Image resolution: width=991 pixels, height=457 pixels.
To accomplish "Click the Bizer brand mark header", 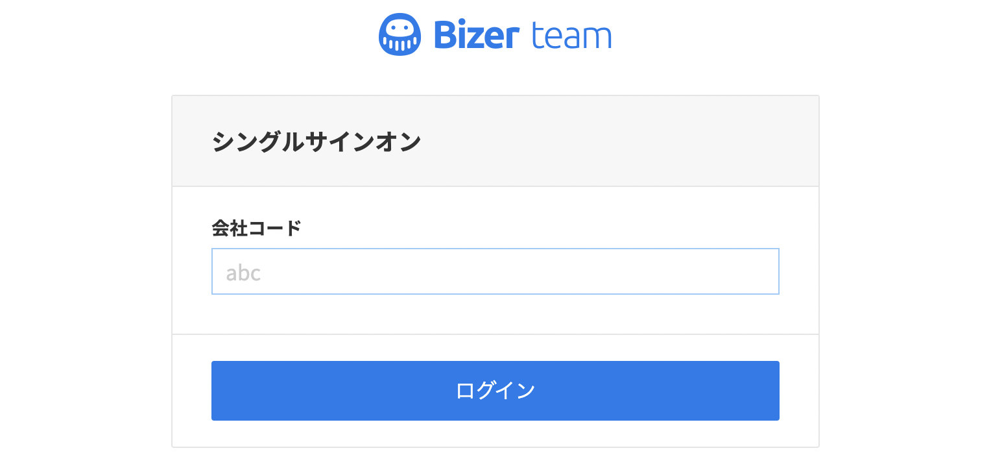I will pos(495,34).
